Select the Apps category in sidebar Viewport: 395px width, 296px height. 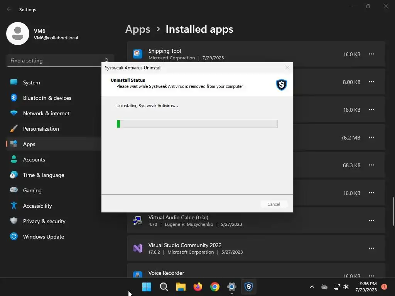point(54,144)
